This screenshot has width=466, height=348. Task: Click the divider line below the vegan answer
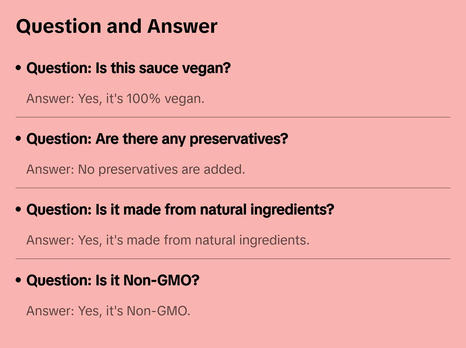click(233, 117)
